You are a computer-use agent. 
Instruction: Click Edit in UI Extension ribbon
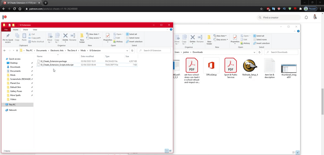pos(117,38)
